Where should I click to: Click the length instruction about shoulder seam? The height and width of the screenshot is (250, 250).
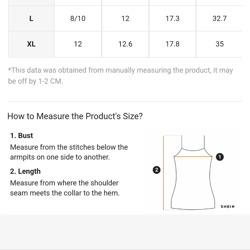click(x=65, y=188)
